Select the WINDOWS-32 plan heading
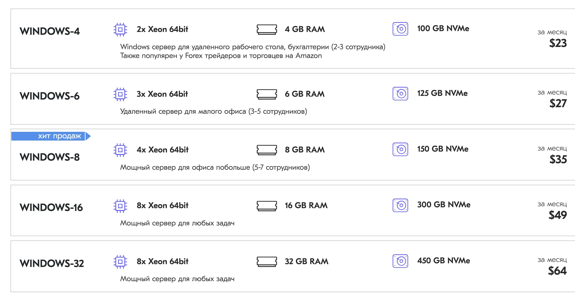The image size is (575, 293). tap(52, 263)
